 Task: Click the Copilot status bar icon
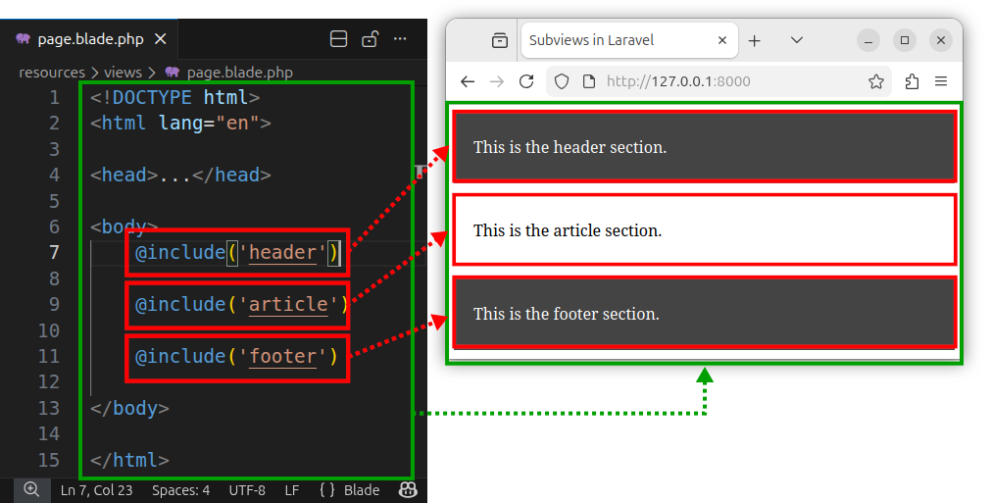coord(409,489)
